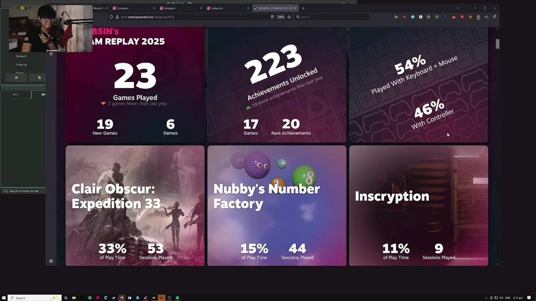Click the save preset icon in GoXLR panel
Viewport: 536px width, 301px height.
16,77
